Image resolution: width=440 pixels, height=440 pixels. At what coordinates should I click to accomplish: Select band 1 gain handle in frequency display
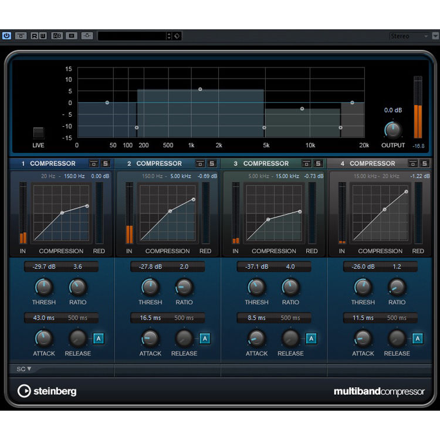pyautogui.click(x=107, y=103)
